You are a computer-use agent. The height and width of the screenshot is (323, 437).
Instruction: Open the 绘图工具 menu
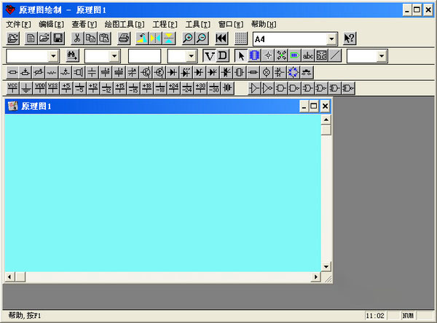tap(125, 24)
